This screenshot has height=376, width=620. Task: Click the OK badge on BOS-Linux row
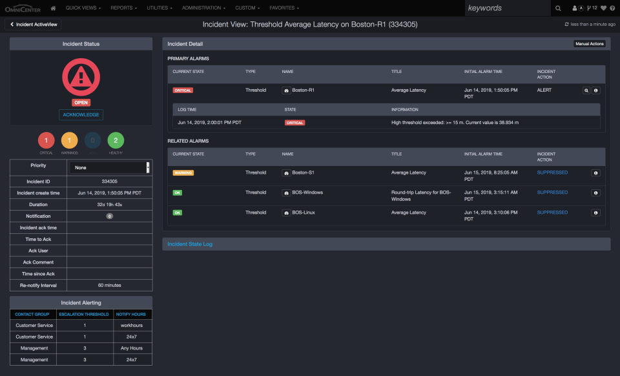[x=177, y=213]
